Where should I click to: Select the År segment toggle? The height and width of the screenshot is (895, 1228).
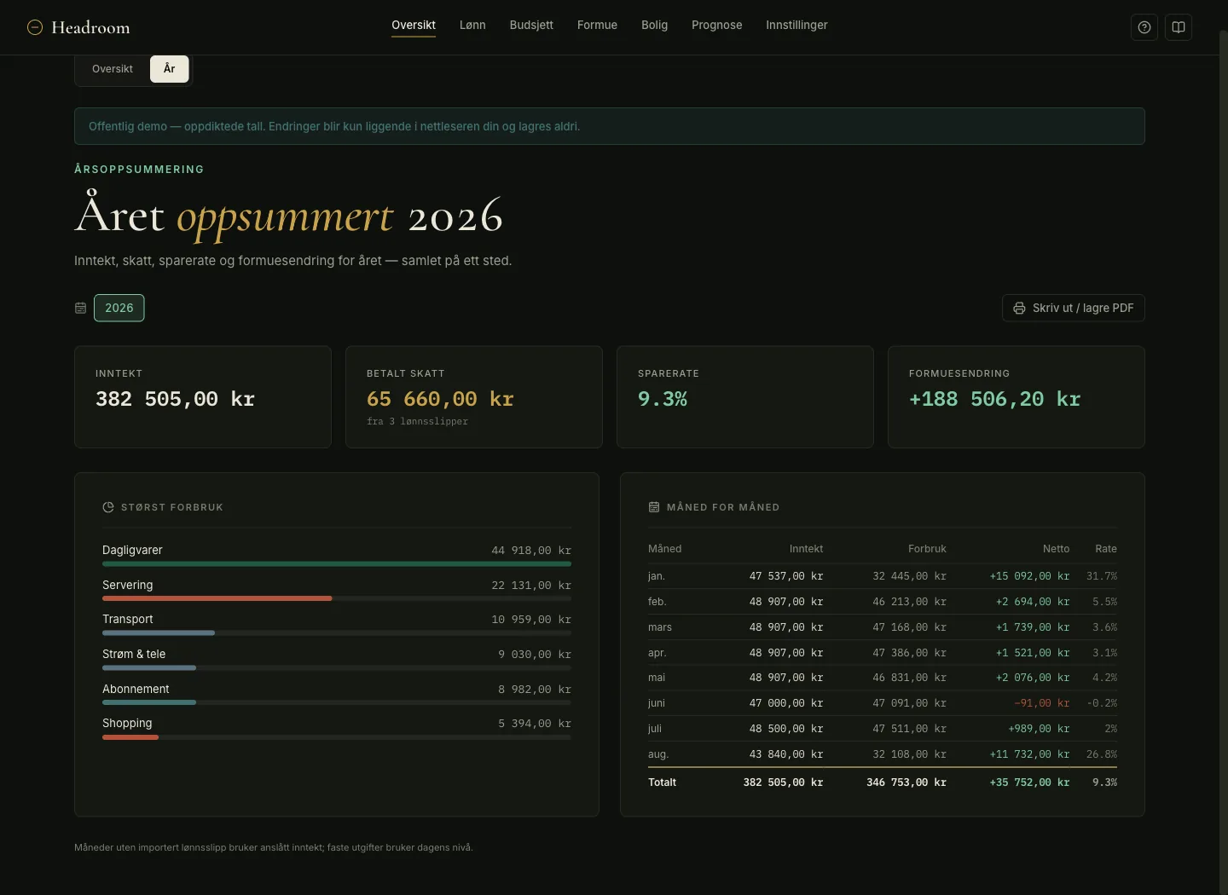(x=170, y=69)
